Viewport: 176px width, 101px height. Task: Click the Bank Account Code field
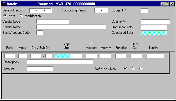pos(40,33)
